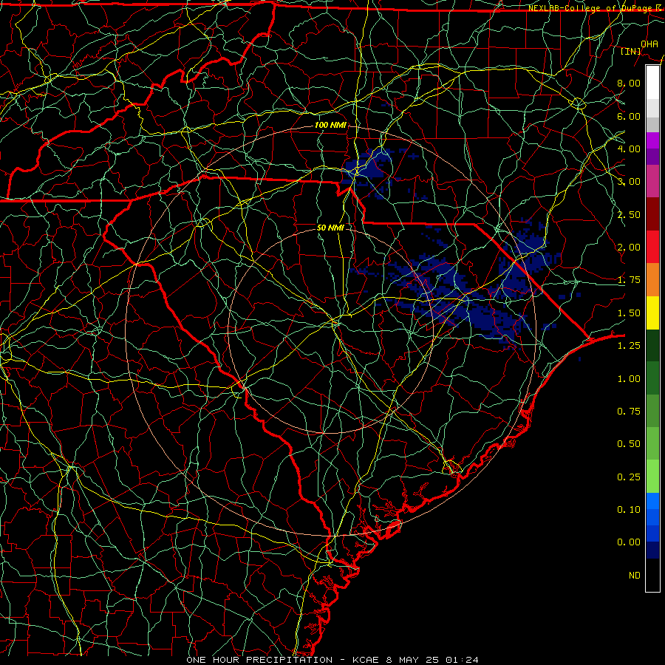Image resolution: width=665 pixels, height=665 pixels.
Task: Click the [IN] units label
Action: (631, 51)
